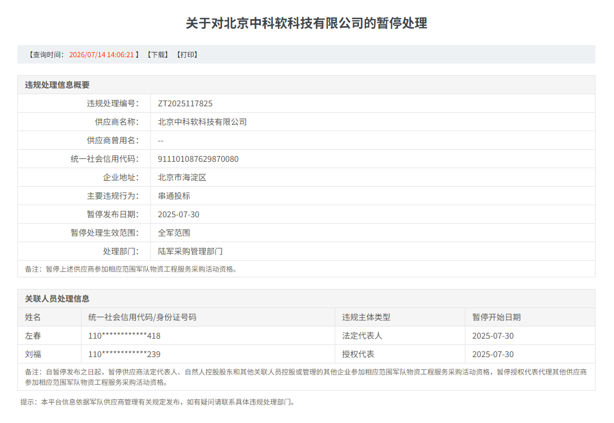Select credit code 911101087629870080
The image size is (614, 423).
(198, 159)
